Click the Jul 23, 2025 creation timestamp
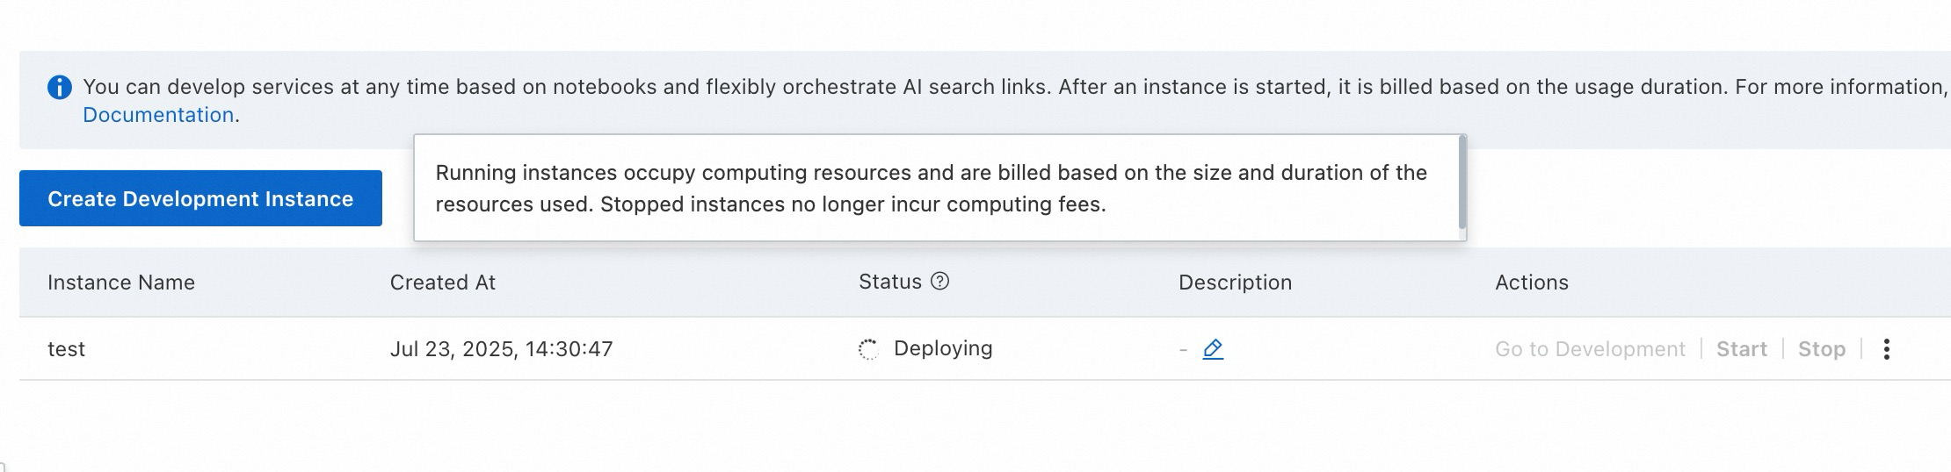 [x=501, y=349]
